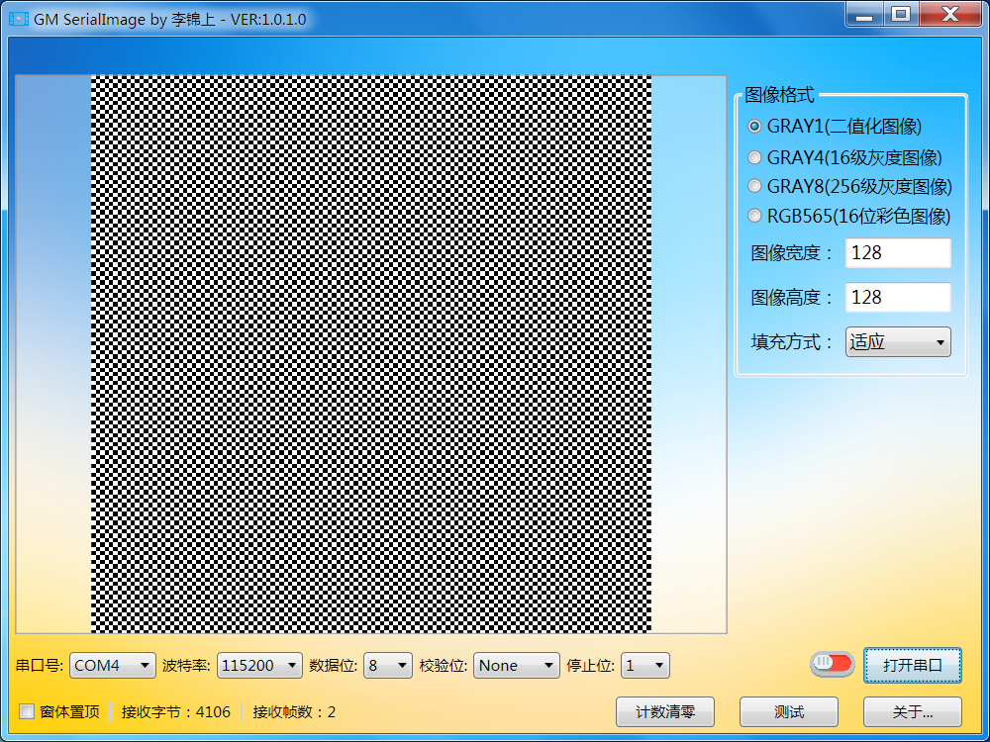Open the 停止位 dropdown

[x=644, y=665]
